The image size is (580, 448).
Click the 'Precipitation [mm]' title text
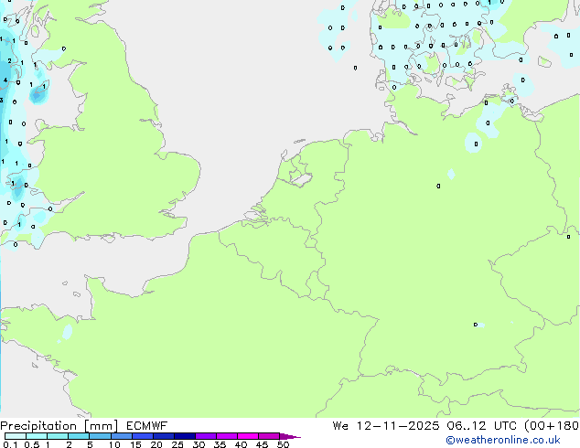tap(59, 426)
